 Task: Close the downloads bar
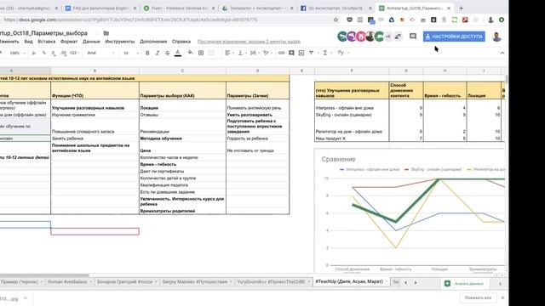[x=502, y=297]
